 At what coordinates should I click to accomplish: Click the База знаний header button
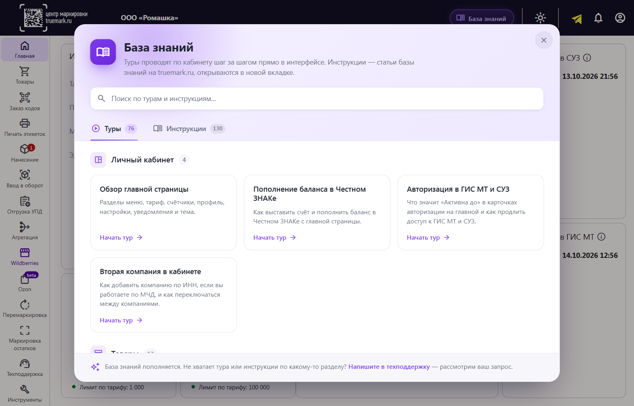(x=482, y=18)
